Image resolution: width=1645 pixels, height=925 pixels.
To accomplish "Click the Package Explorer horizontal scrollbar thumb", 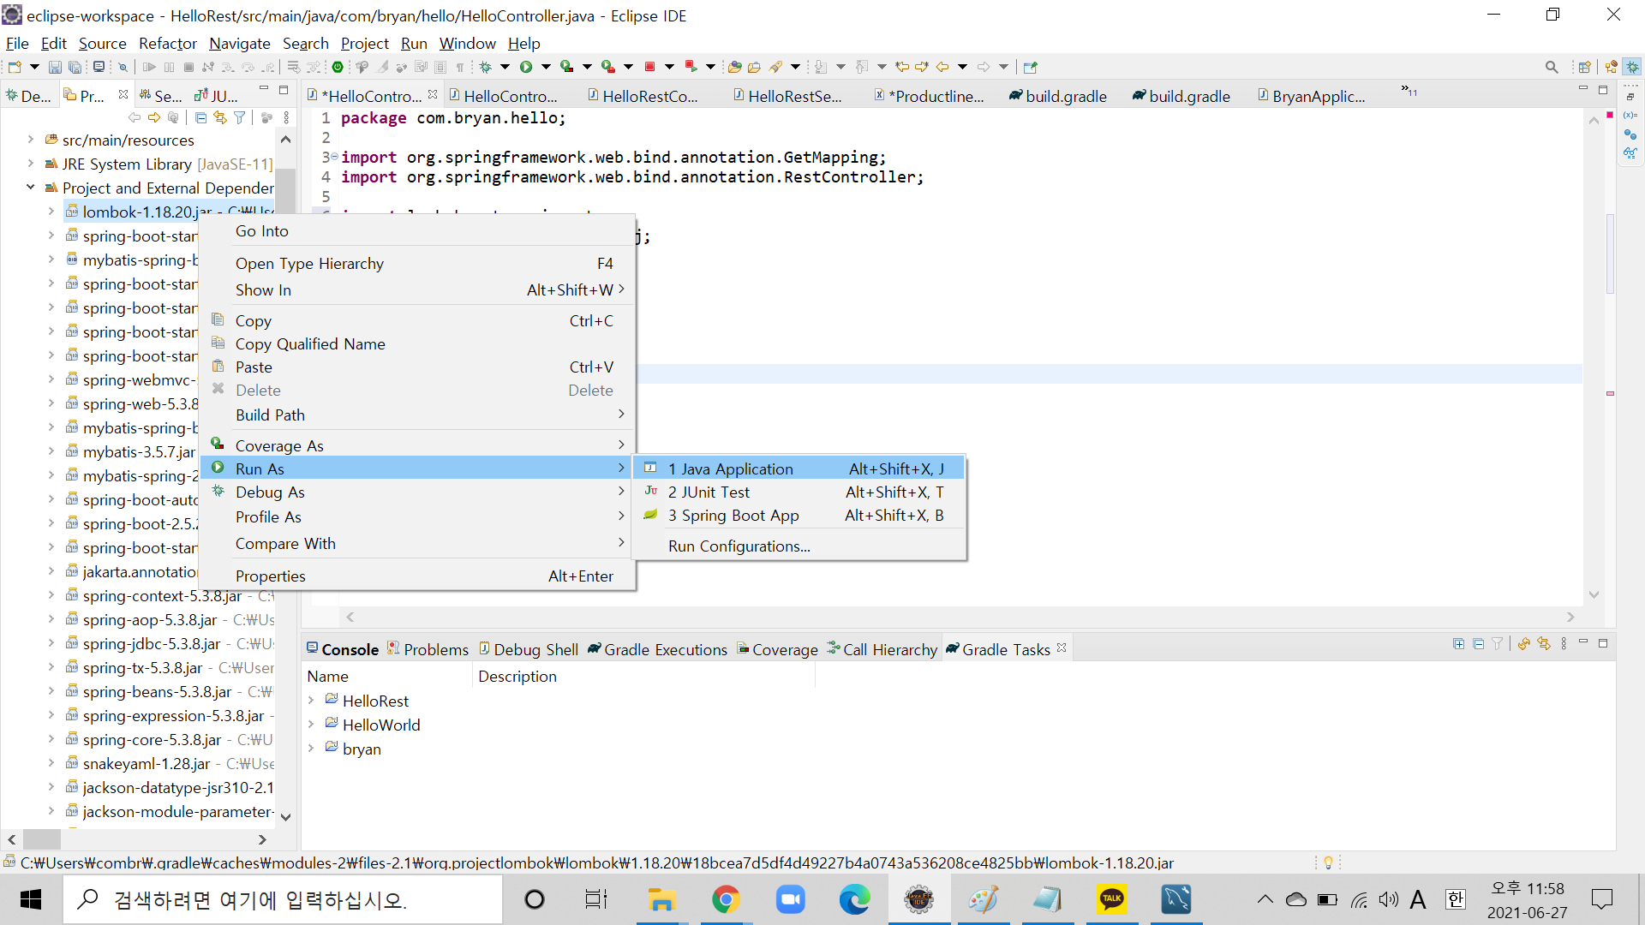I will pos(41,839).
